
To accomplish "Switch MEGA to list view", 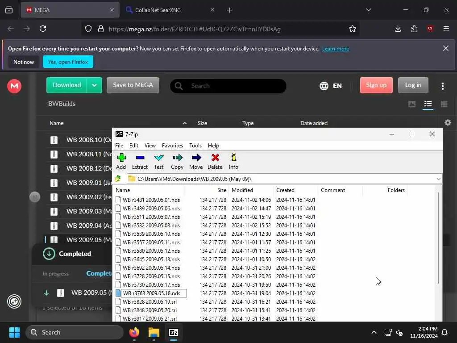I will click(x=428, y=104).
